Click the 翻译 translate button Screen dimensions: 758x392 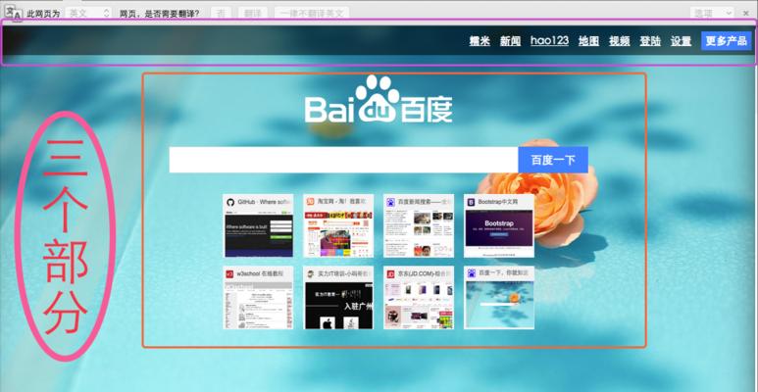pyautogui.click(x=253, y=14)
